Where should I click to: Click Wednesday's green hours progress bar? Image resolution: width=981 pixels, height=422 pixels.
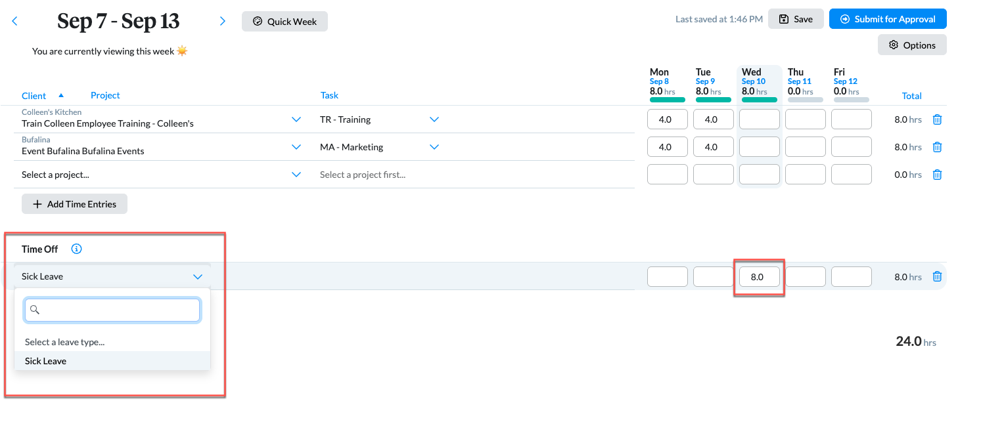(760, 100)
